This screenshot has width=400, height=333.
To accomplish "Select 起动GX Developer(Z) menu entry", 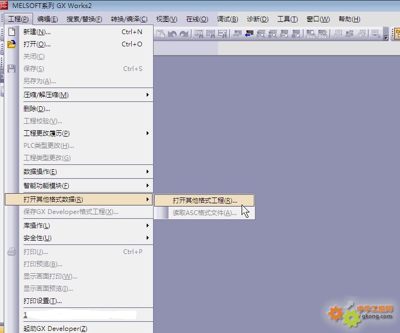I will click(79, 328).
